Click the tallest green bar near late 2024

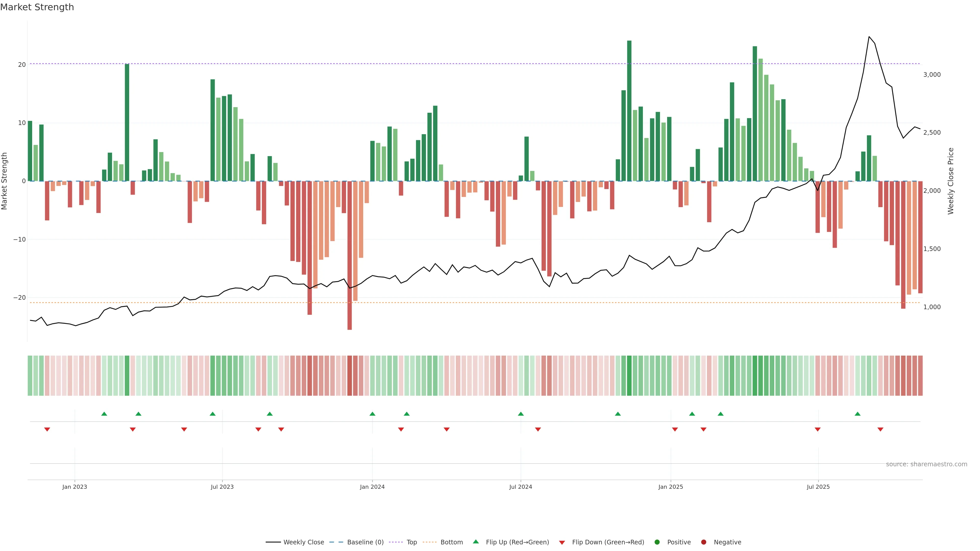pos(629,110)
